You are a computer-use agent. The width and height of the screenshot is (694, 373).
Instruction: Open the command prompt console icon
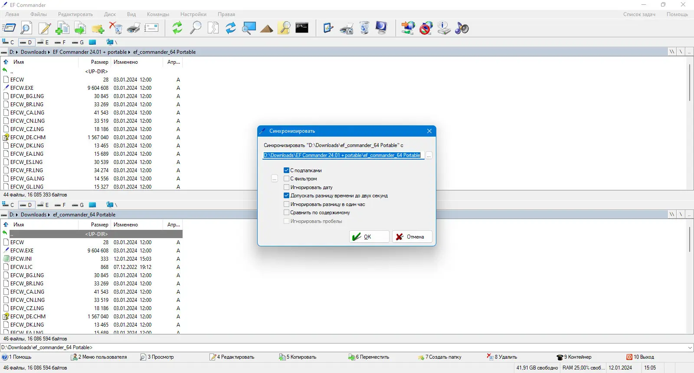click(302, 28)
